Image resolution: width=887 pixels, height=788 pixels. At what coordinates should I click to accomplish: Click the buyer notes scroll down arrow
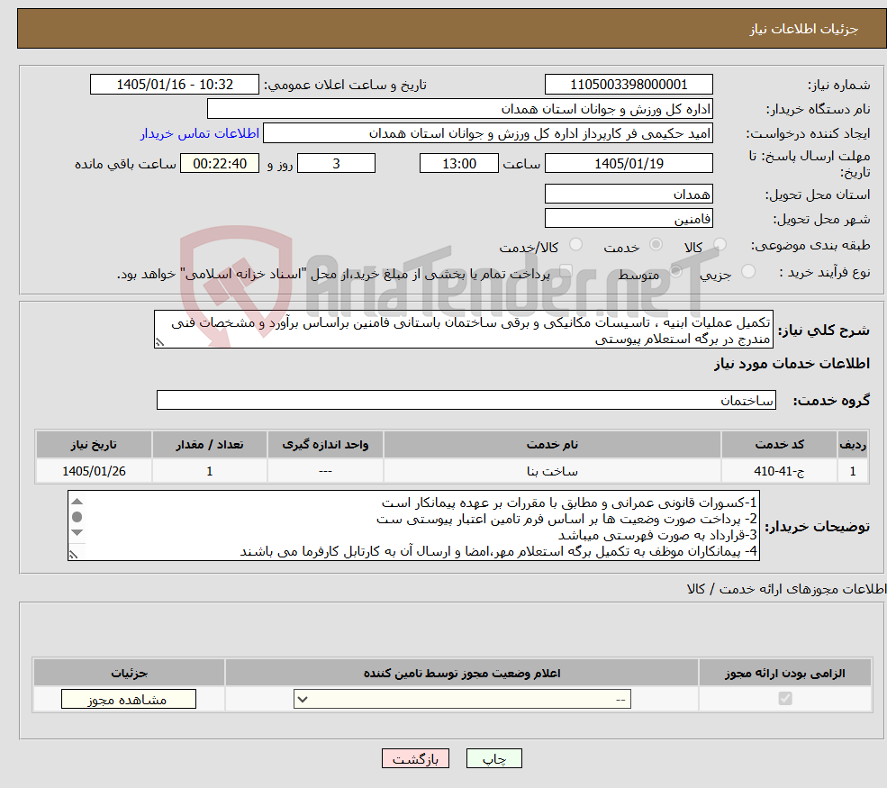(77, 532)
